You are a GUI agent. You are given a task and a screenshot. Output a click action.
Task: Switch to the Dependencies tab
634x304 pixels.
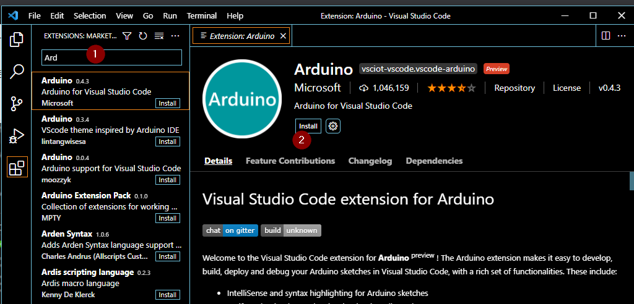434,161
